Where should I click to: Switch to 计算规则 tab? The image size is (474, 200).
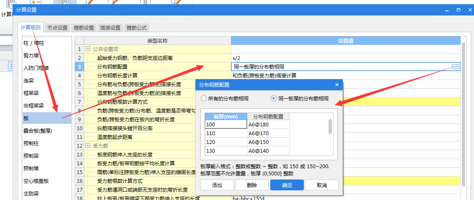[x=31, y=28]
